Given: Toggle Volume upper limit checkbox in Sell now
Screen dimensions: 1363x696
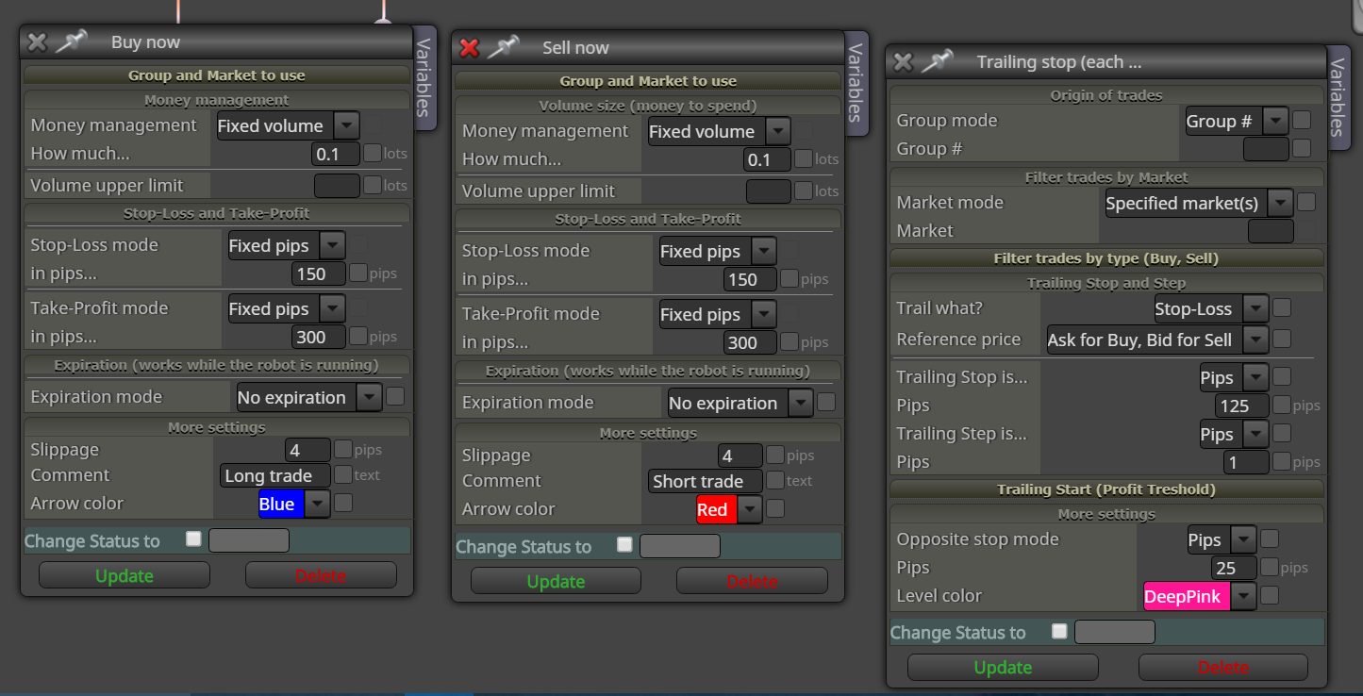Looking at the screenshot, I should click(804, 191).
